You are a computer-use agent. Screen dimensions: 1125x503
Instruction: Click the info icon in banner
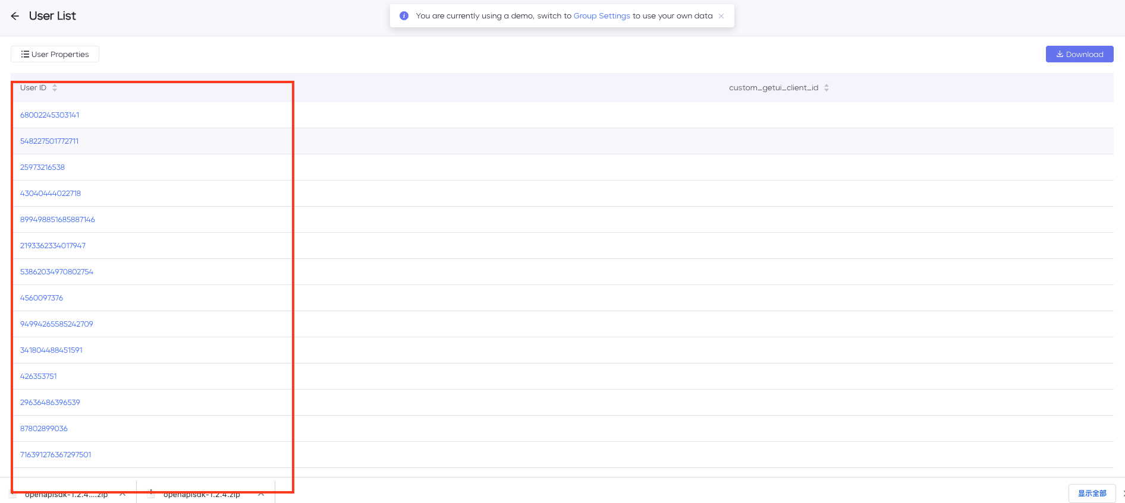[404, 16]
